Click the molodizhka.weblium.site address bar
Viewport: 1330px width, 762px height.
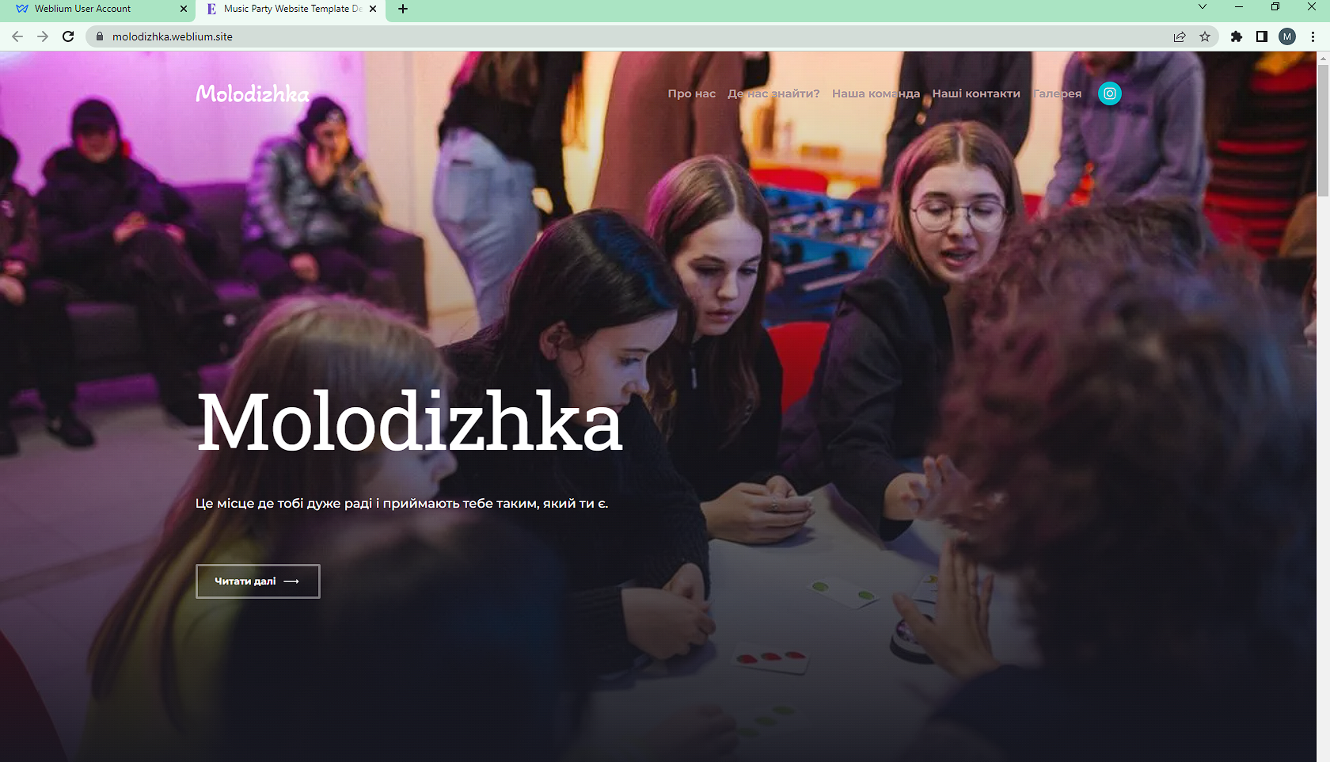(x=633, y=36)
